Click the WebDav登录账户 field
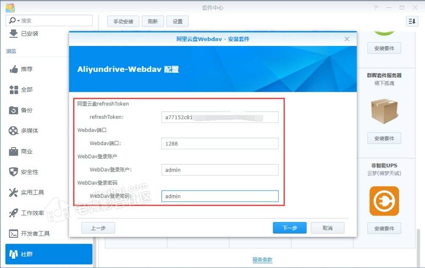Image resolution: width=425 pixels, height=268 pixels. click(x=220, y=170)
